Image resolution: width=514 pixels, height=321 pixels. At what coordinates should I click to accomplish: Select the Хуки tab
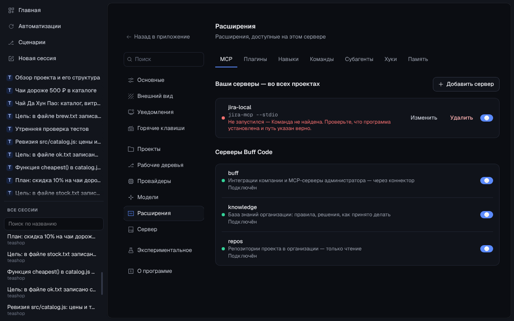coord(391,59)
